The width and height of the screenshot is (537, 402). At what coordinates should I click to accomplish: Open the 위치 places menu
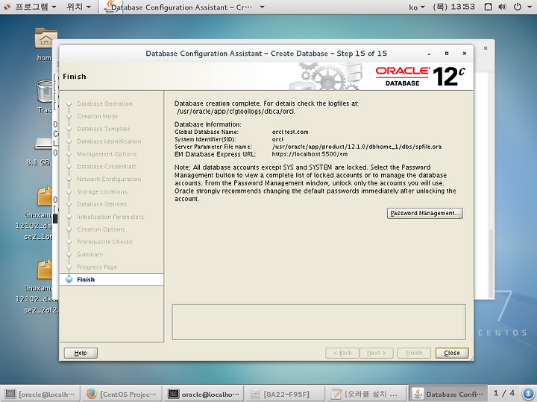coord(79,7)
